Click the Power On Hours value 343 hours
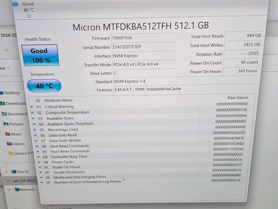This screenshot has width=278, height=209. [x=241, y=71]
